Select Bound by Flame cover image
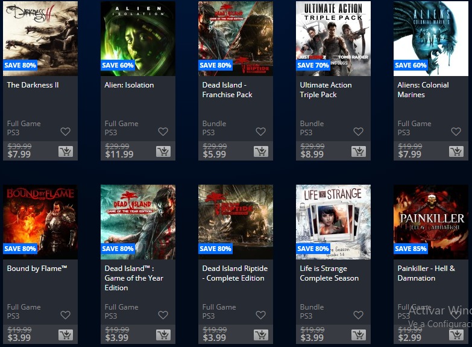 (40, 222)
